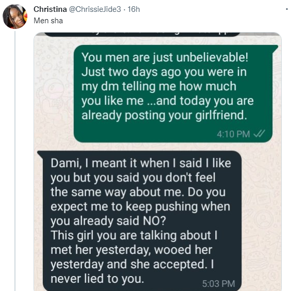
Task: Click the double-check read receipt ticks
Action: click(259, 134)
